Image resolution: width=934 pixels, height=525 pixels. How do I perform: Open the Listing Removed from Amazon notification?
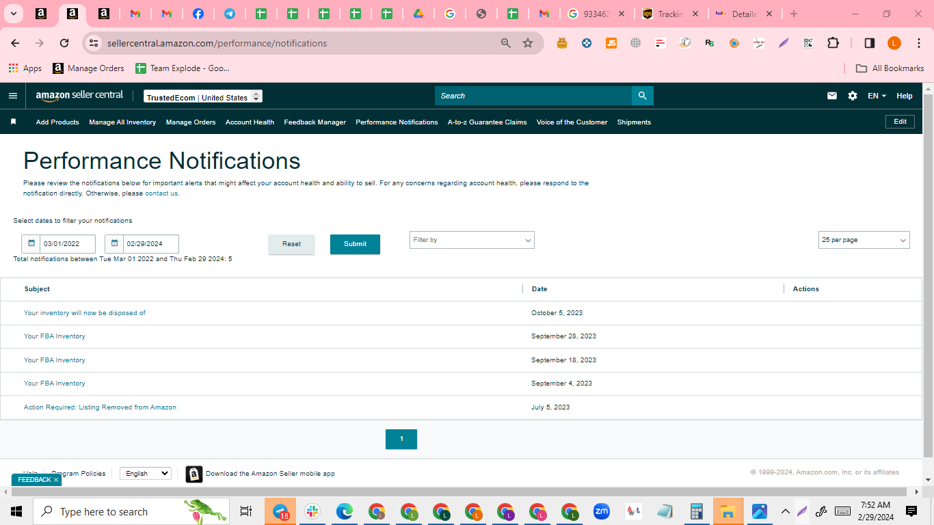pyautogui.click(x=100, y=407)
